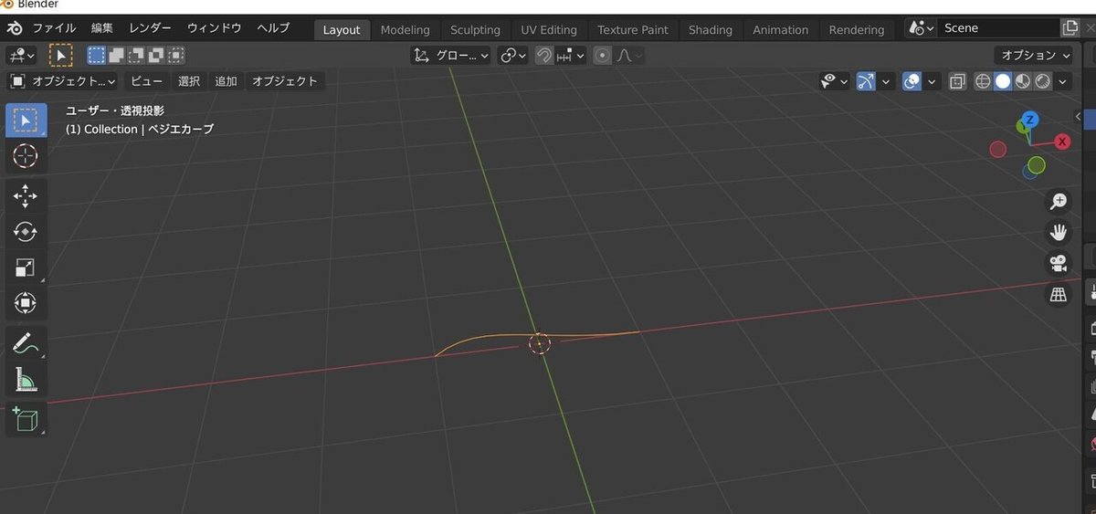
Task: Switch to the Shading tab
Action: pos(711,29)
